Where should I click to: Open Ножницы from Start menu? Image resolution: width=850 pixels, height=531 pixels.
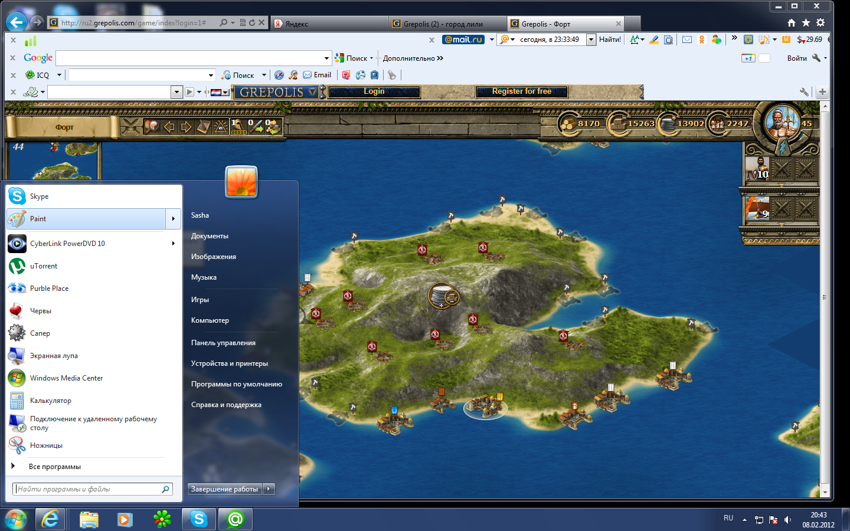pyautogui.click(x=94, y=445)
